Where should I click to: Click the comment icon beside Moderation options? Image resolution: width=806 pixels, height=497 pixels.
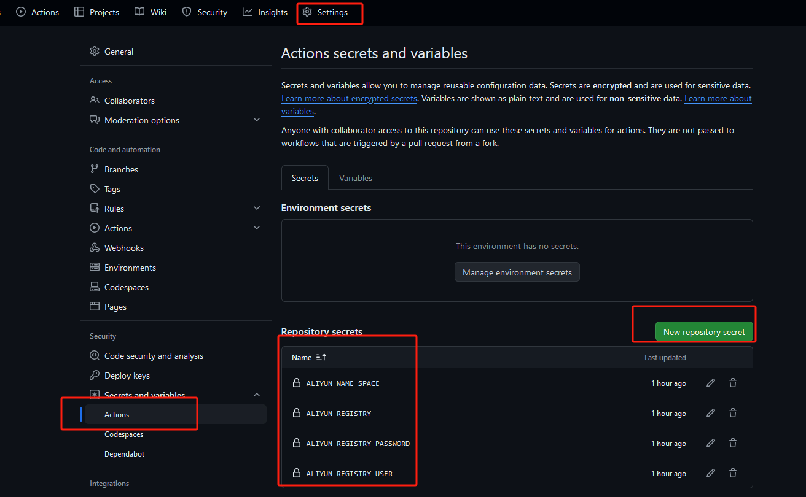(95, 120)
